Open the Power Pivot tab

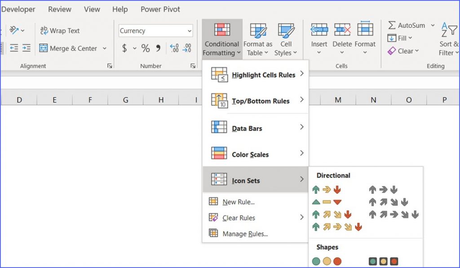[x=160, y=9]
